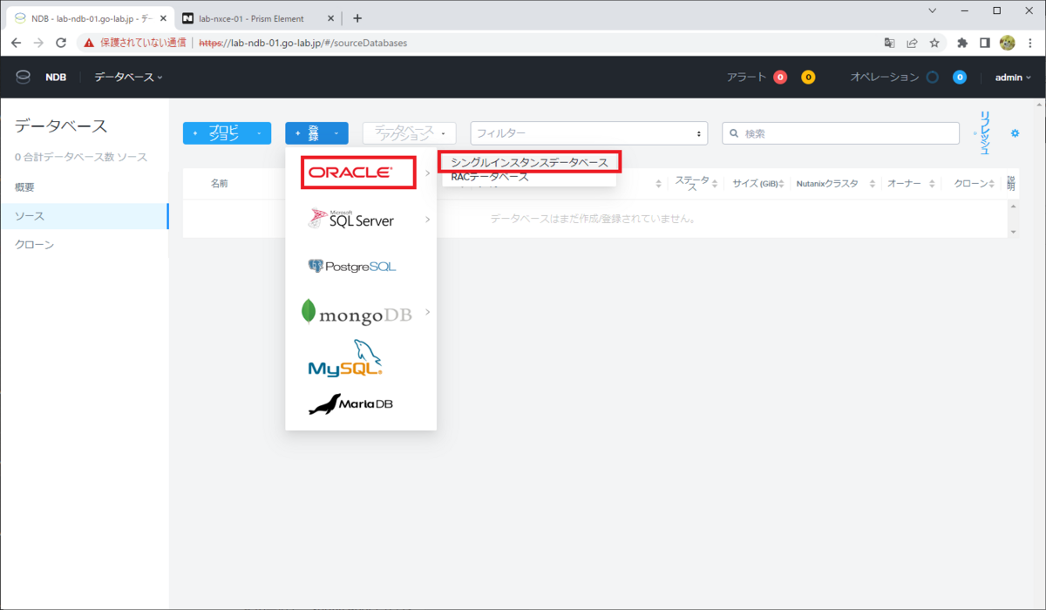Open the Chrome extensions puzzle icon

pos(962,43)
